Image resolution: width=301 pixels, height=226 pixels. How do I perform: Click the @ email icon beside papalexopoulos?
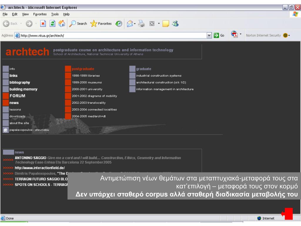[6, 130]
